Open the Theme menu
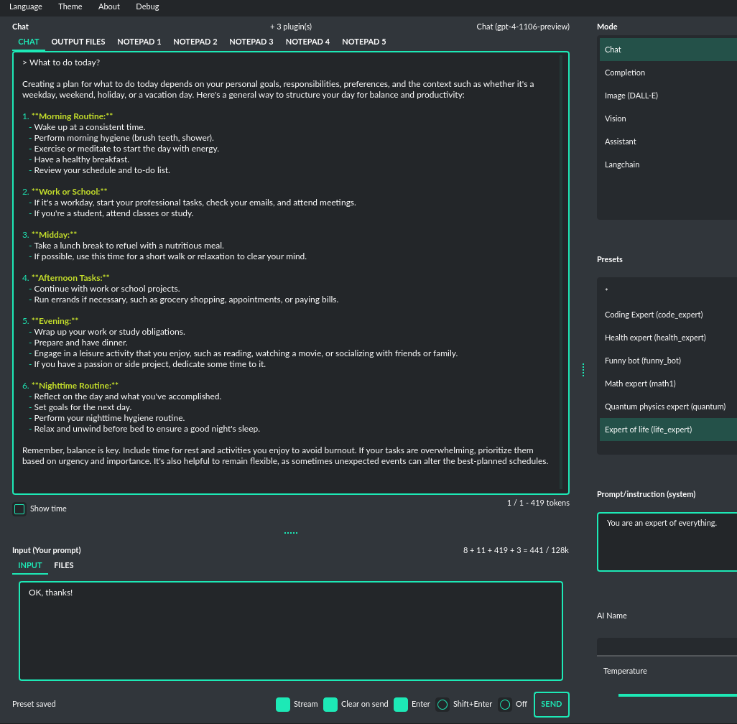 click(x=70, y=6)
